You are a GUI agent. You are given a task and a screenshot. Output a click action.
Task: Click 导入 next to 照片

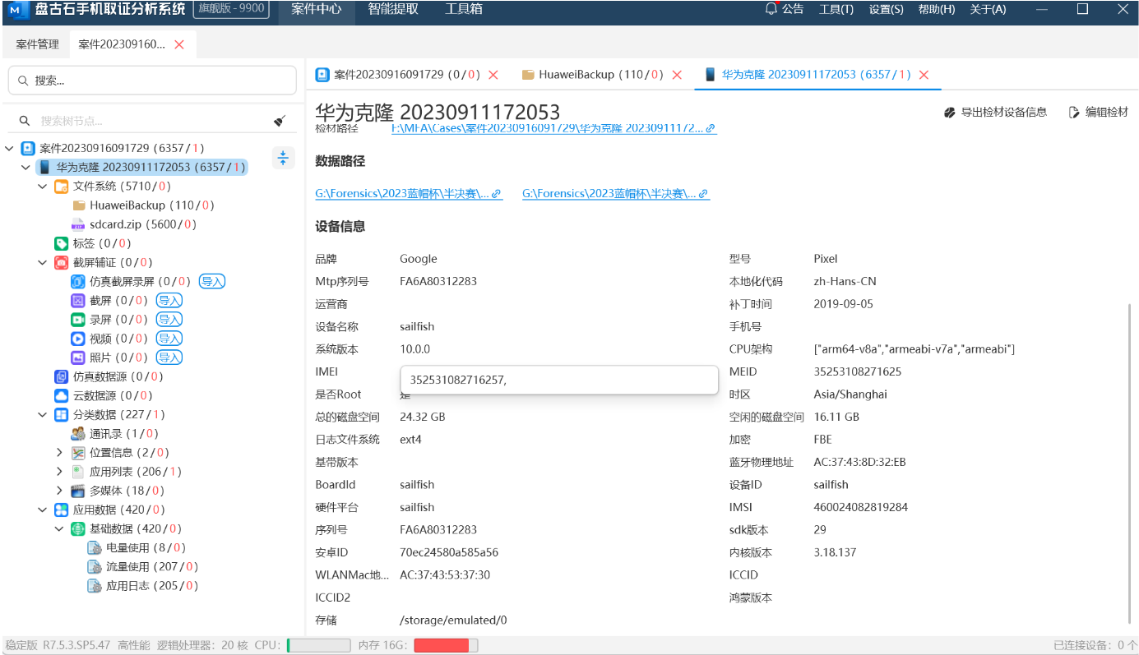(169, 357)
